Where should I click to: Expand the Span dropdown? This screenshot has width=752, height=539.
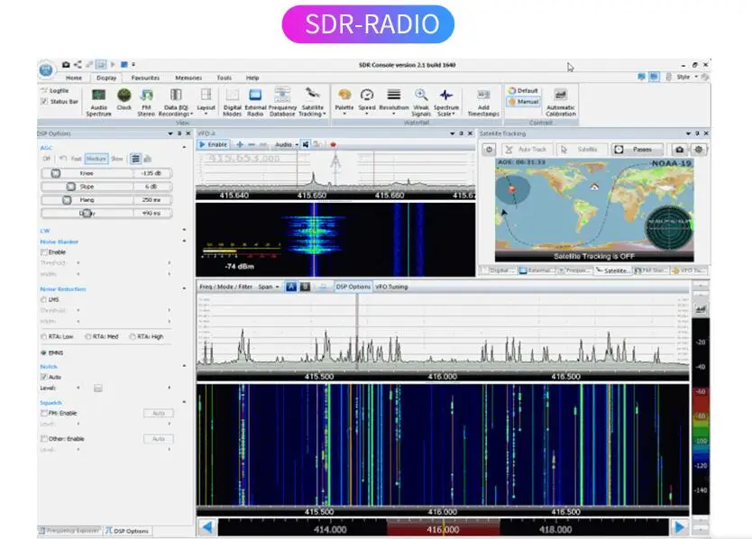pos(267,287)
